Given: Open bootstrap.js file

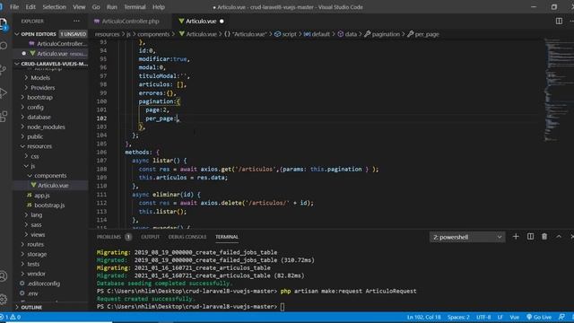Looking at the screenshot, I should tap(50, 205).
